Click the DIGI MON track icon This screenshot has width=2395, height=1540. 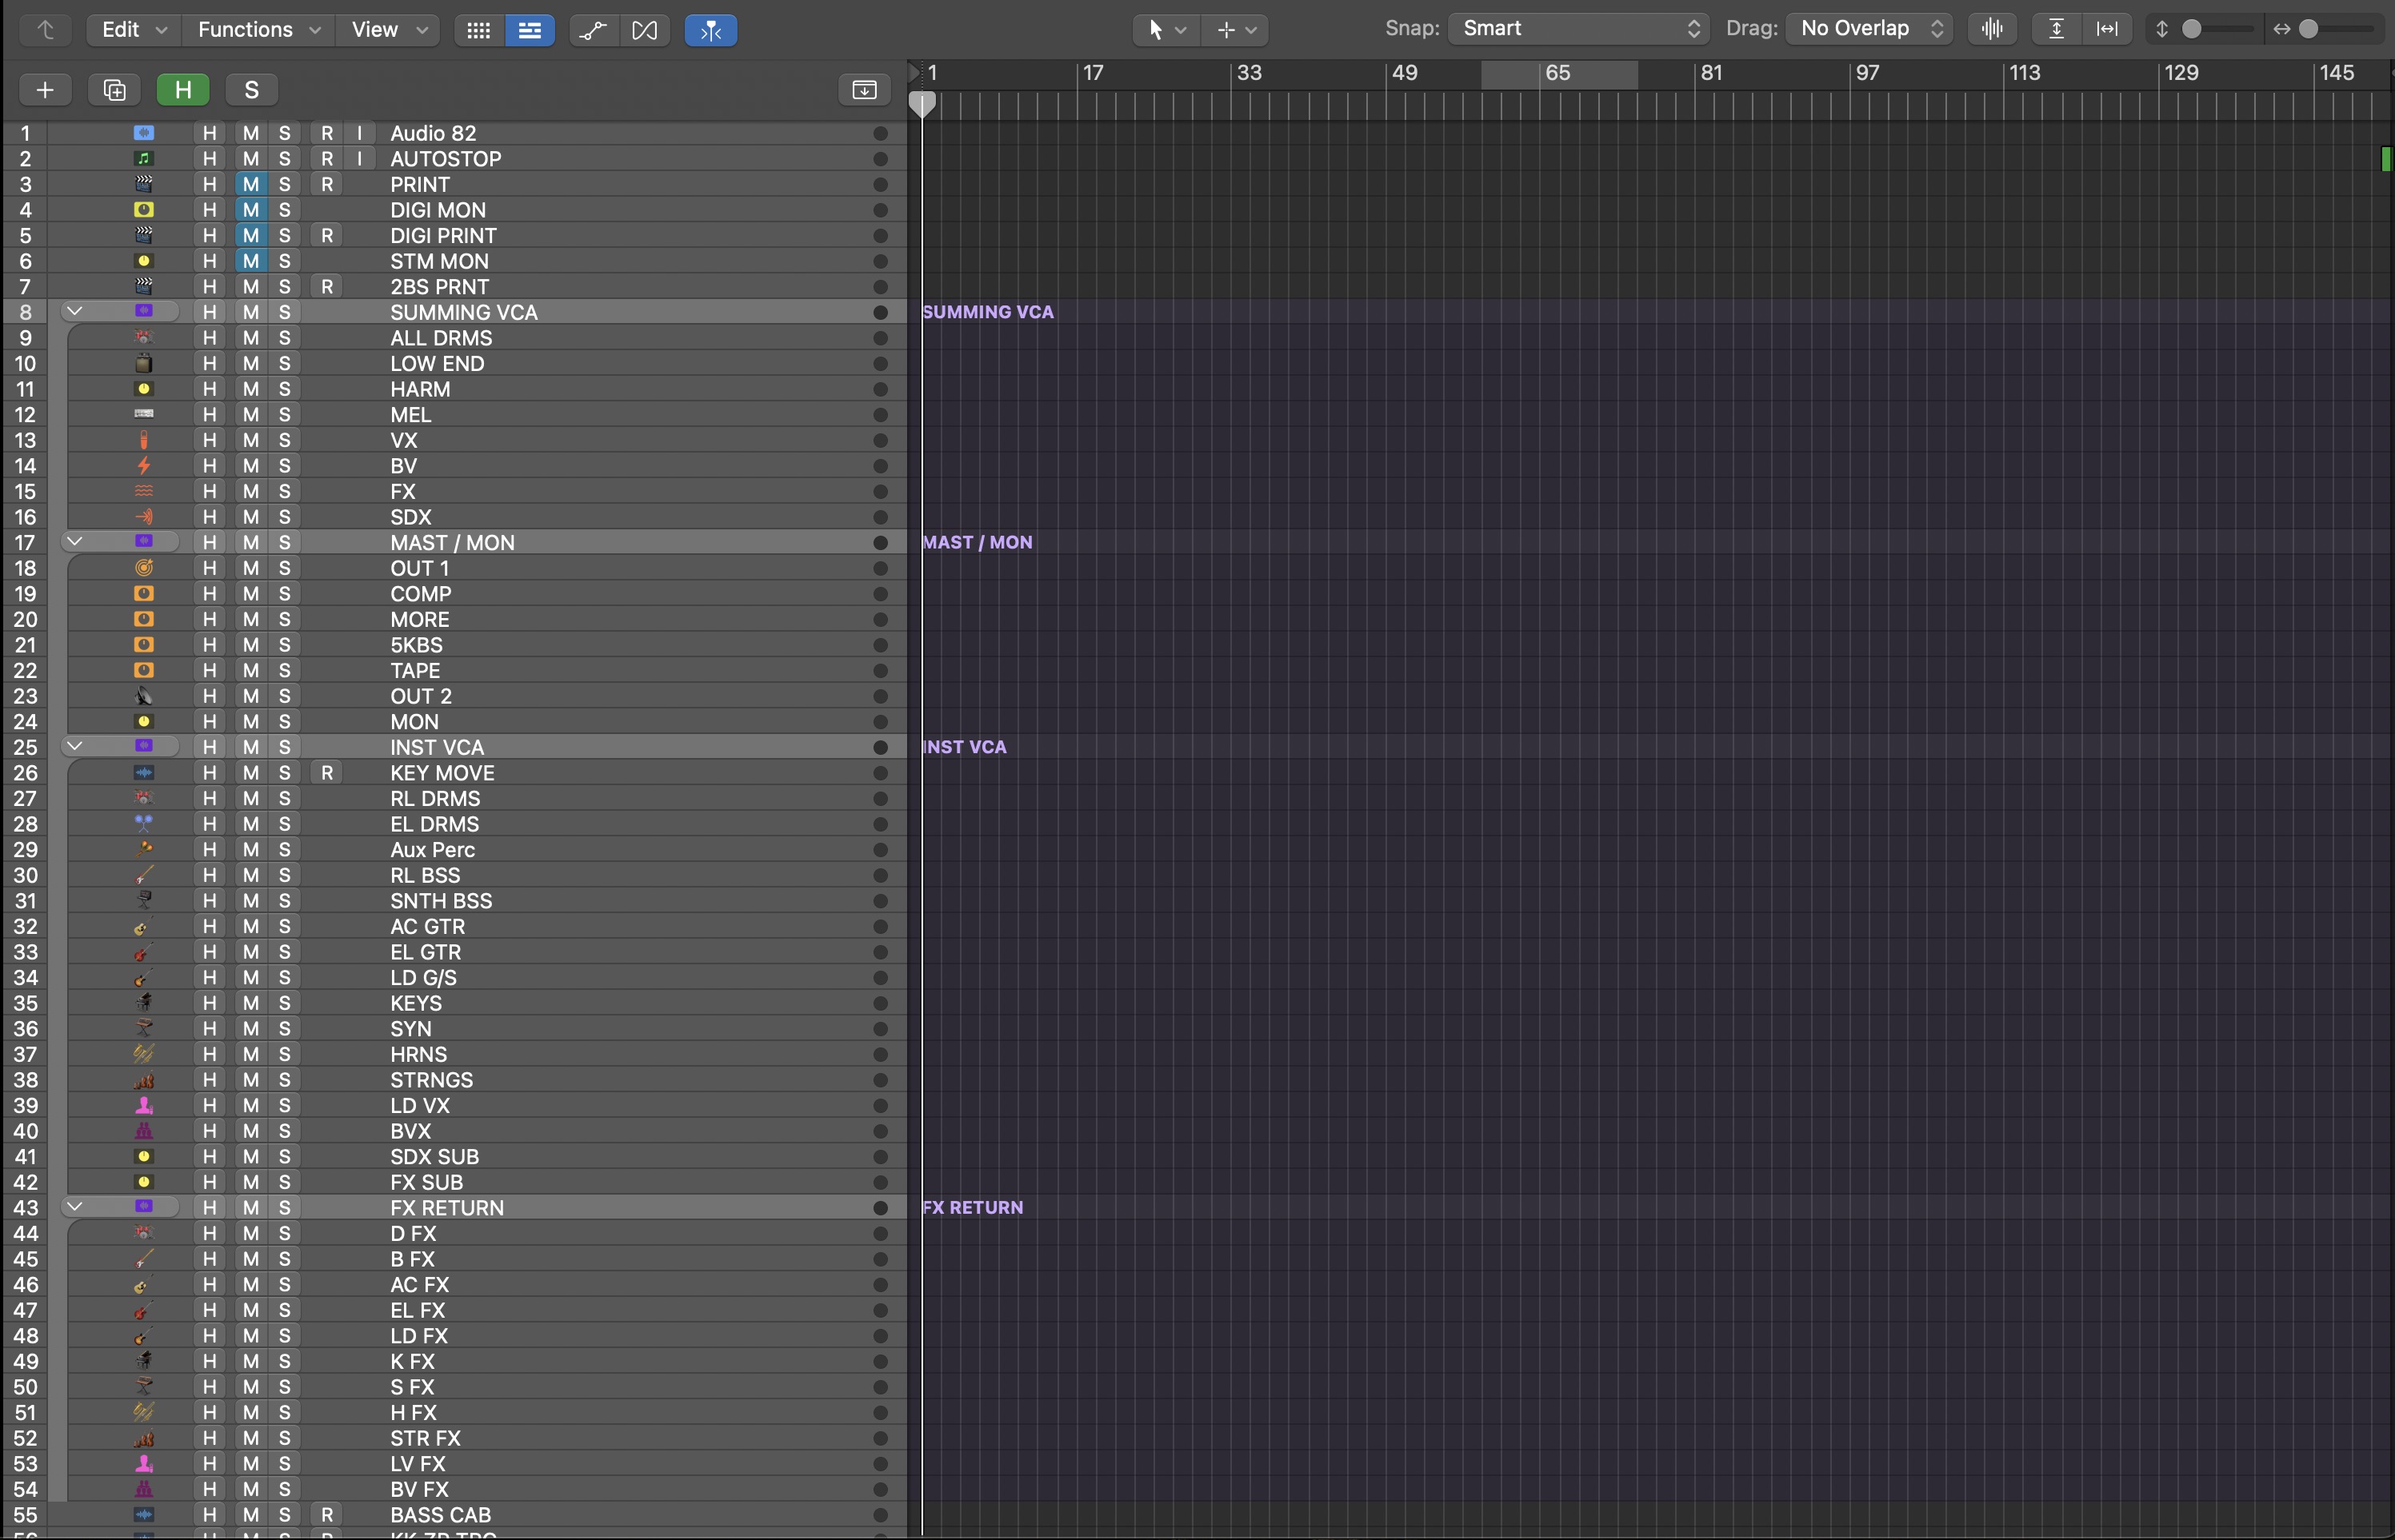144,210
